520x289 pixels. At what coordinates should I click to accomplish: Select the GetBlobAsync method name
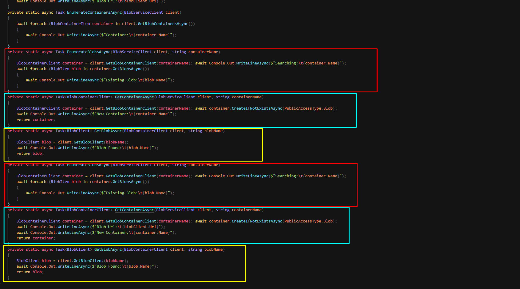pos(108,131)
